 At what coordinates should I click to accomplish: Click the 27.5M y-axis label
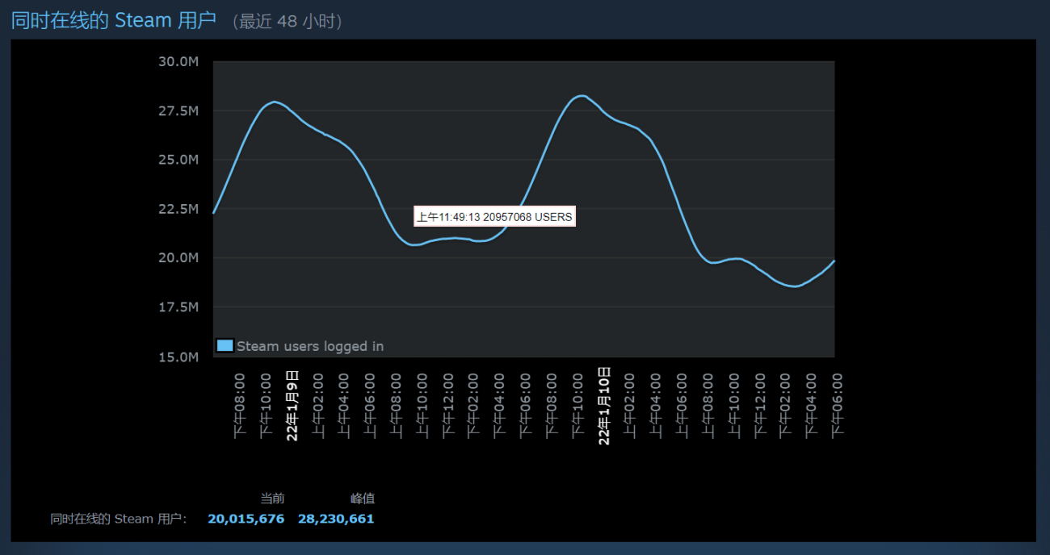[x=178, y=111]
